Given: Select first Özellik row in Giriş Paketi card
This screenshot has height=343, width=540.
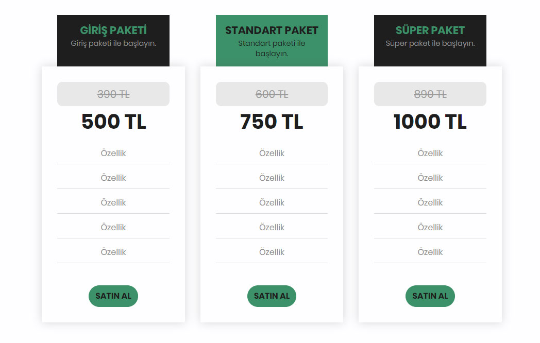Looking at the screenshot, I should 113,153.
